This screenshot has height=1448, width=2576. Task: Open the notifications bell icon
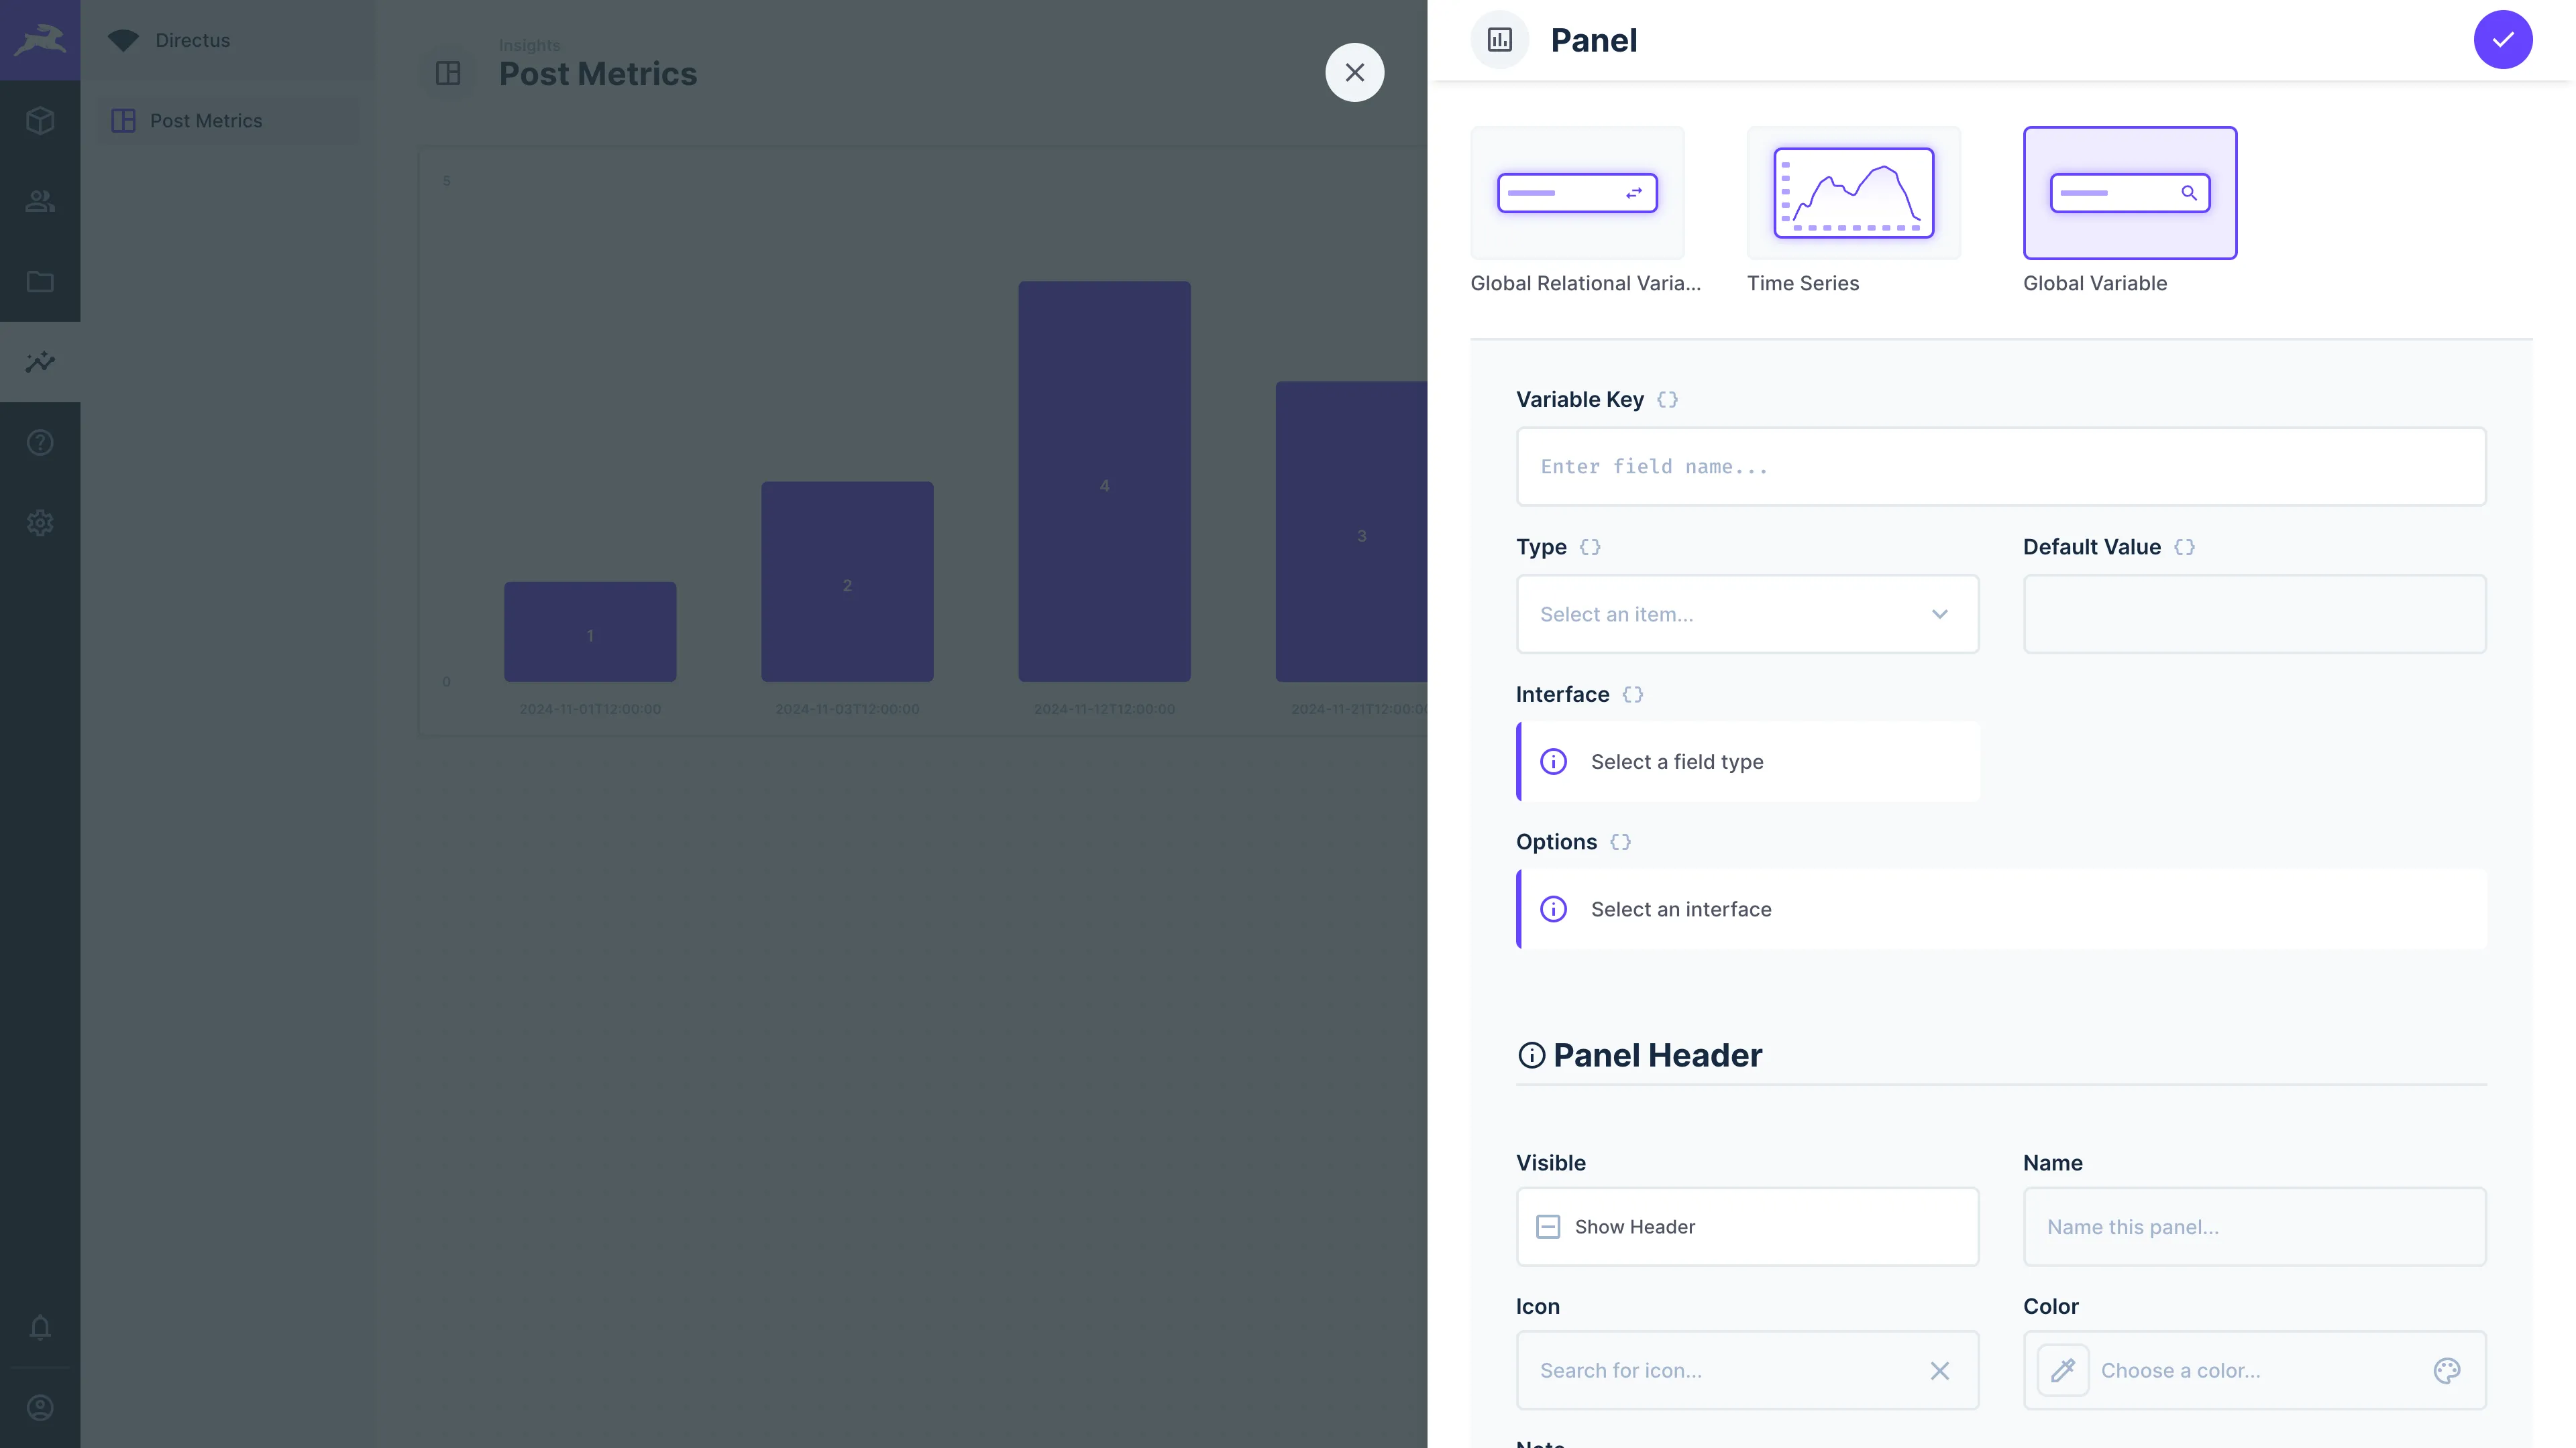[40, 1327]
